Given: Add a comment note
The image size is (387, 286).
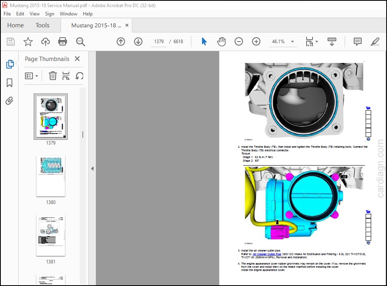Looking at the screenshot, I should (357, 42).
